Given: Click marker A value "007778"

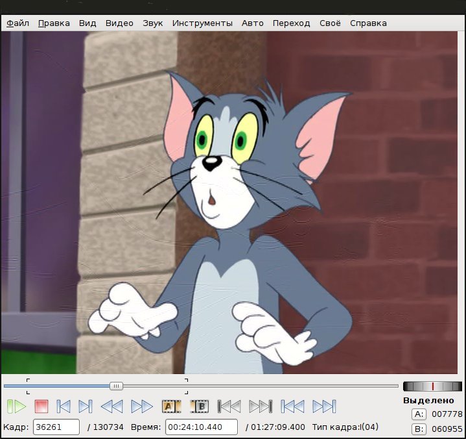Looking at the screenshot, I should click(447, 414).
